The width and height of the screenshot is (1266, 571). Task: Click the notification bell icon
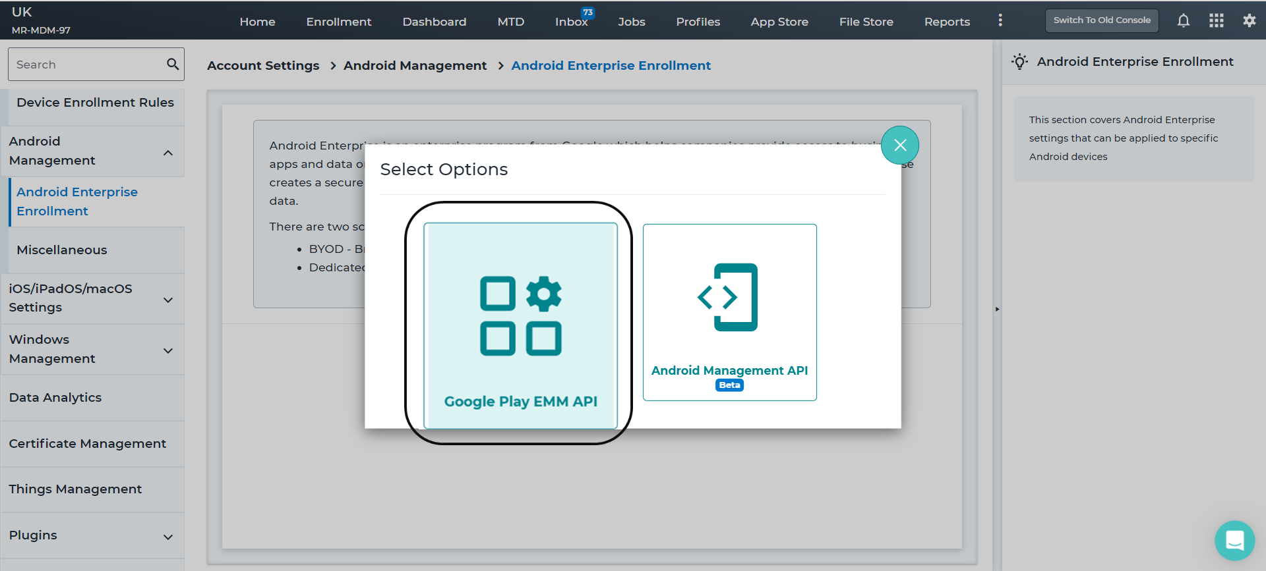(x=1184, y=21)
